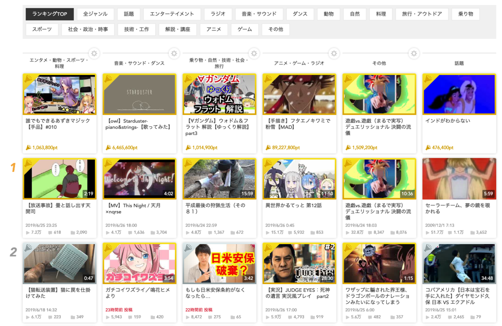Open ∀ガンダム ウォドム&フラット 解説 thumbnail

[x=220, y=94]
